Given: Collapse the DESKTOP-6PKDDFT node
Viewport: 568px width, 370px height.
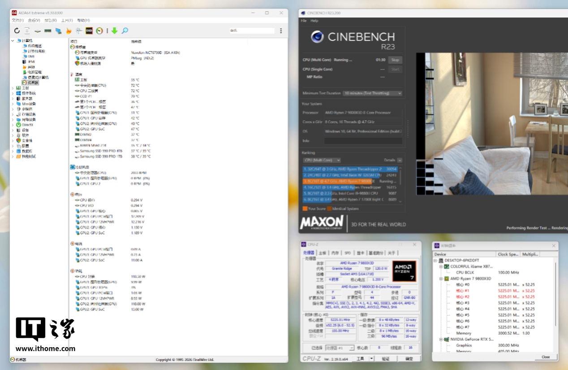Looking at the screenshot, I should tap(435, 261).
